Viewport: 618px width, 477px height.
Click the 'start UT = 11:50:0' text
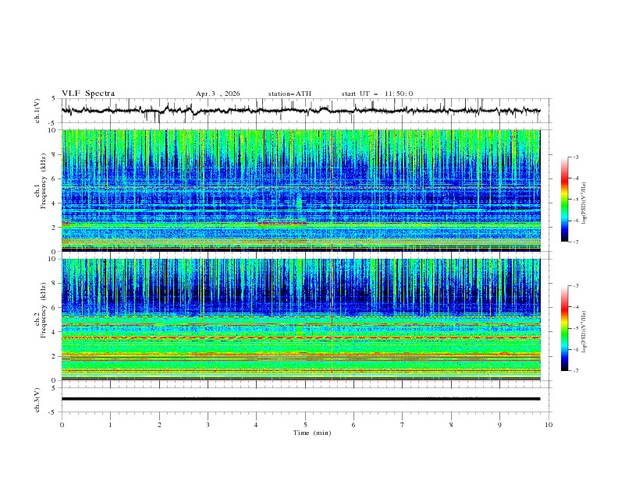pyautogui.click(x=377, y=94)
